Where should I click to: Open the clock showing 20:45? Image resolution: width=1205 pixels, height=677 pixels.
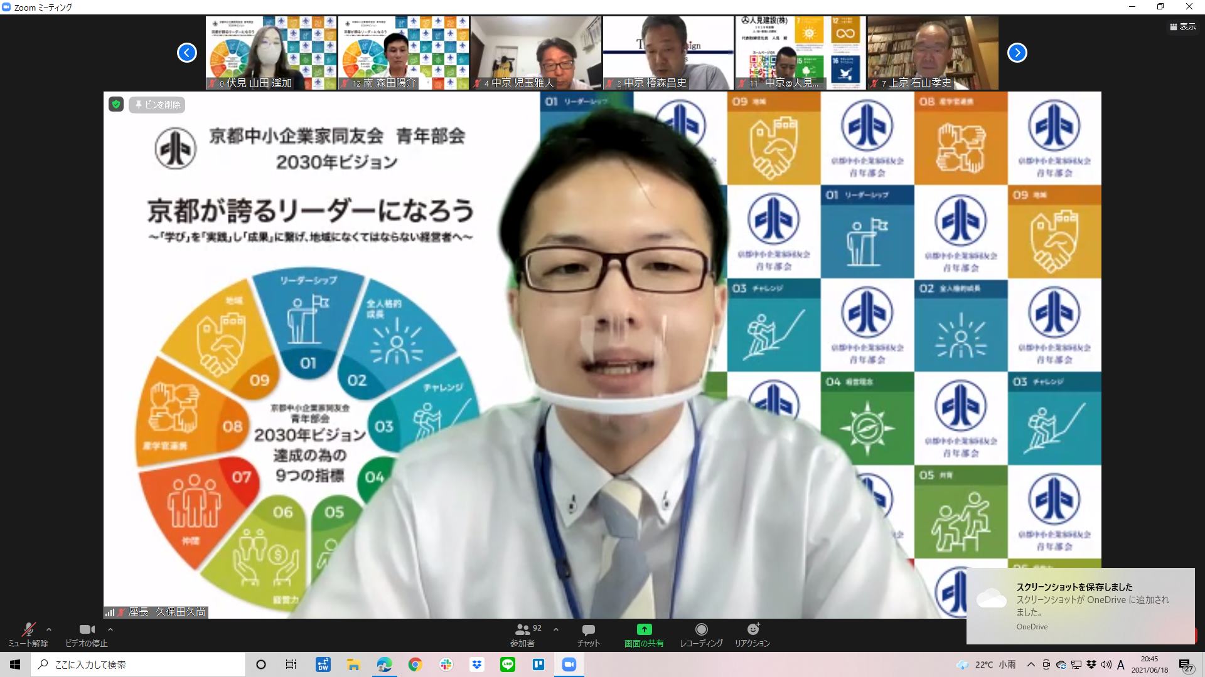pos(1150,664)
